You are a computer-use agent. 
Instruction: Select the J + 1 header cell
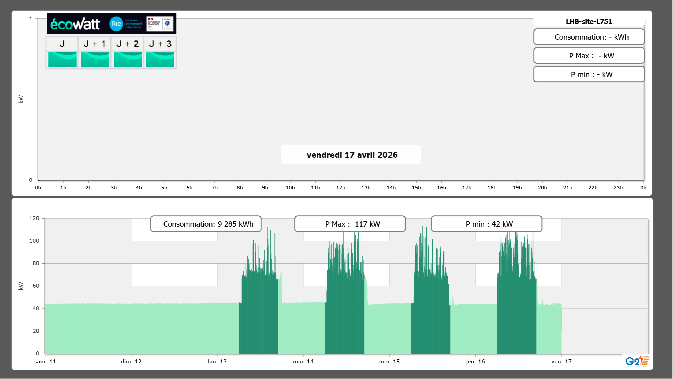pos(95,44)
